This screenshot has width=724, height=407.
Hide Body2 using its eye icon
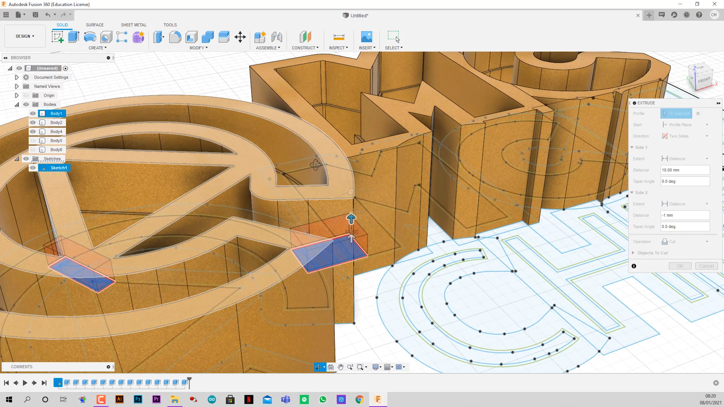33,122
